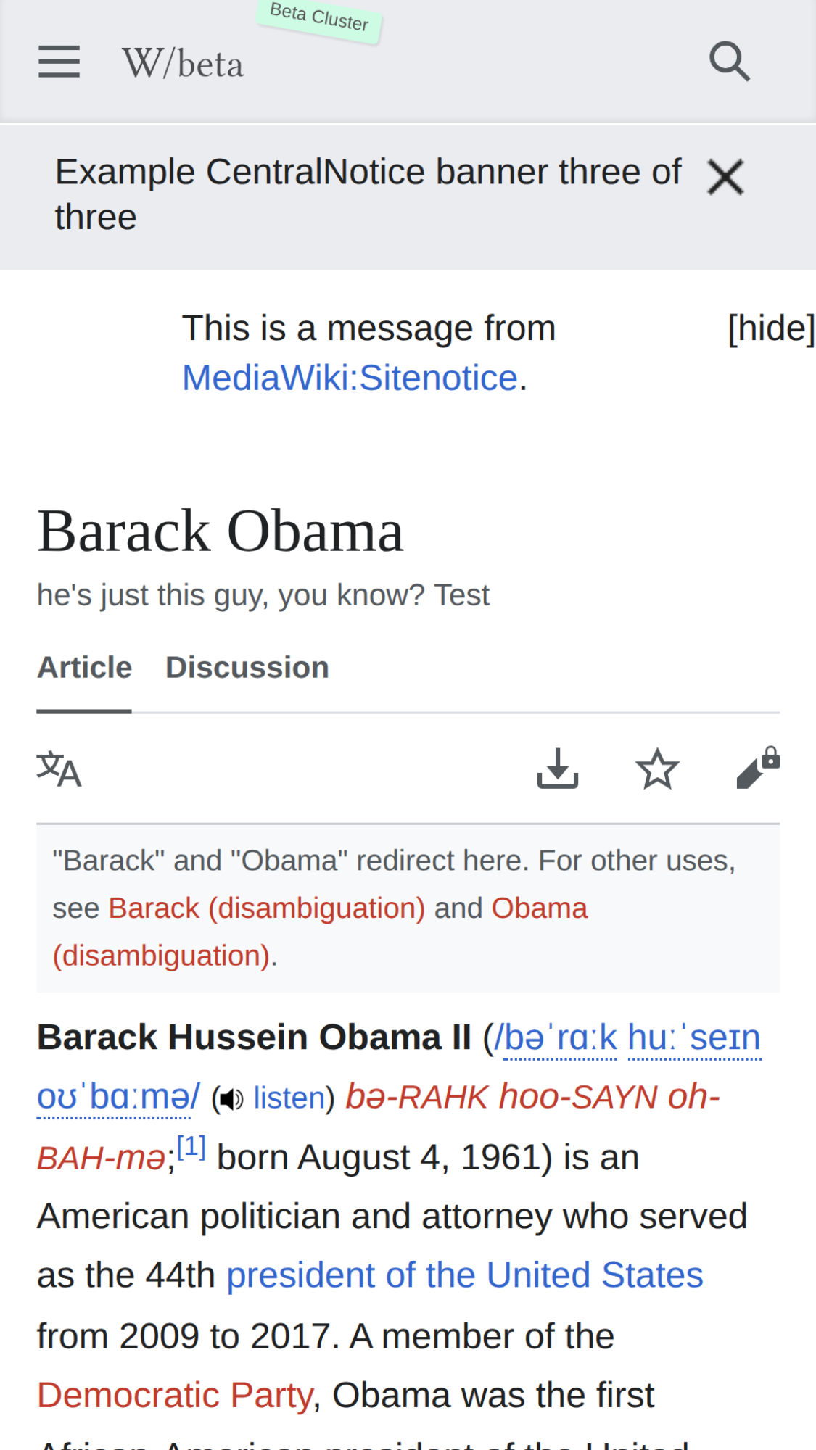The height and width of the screenshot is (1450, 816).
Task: Open president of the United States article
Action: (464, 1275)
